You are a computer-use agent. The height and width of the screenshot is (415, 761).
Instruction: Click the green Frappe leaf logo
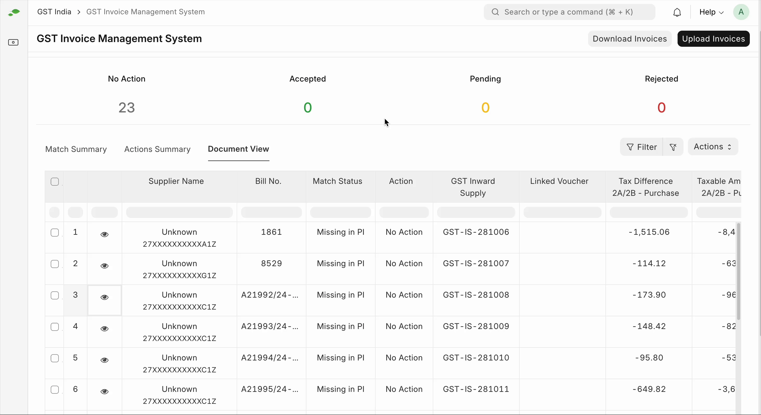coord(14,12)
